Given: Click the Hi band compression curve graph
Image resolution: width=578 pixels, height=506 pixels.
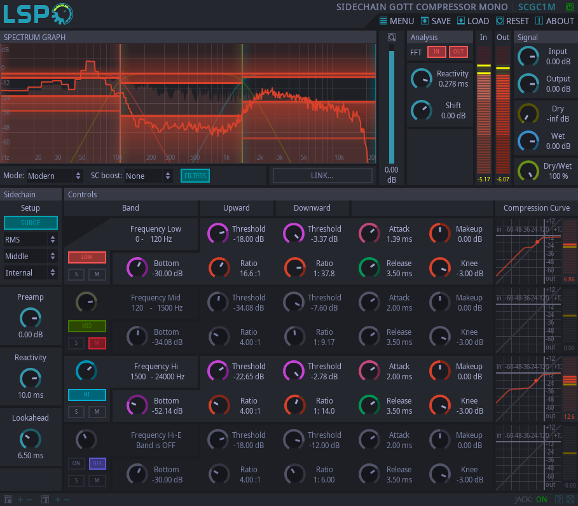Looking at the screenshot, I should (x=528, y=389).
